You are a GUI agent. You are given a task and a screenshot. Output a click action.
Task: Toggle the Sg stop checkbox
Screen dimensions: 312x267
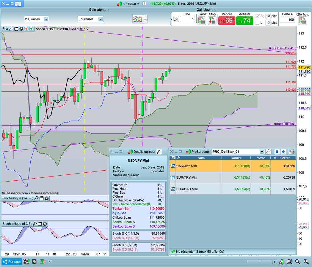258,16
